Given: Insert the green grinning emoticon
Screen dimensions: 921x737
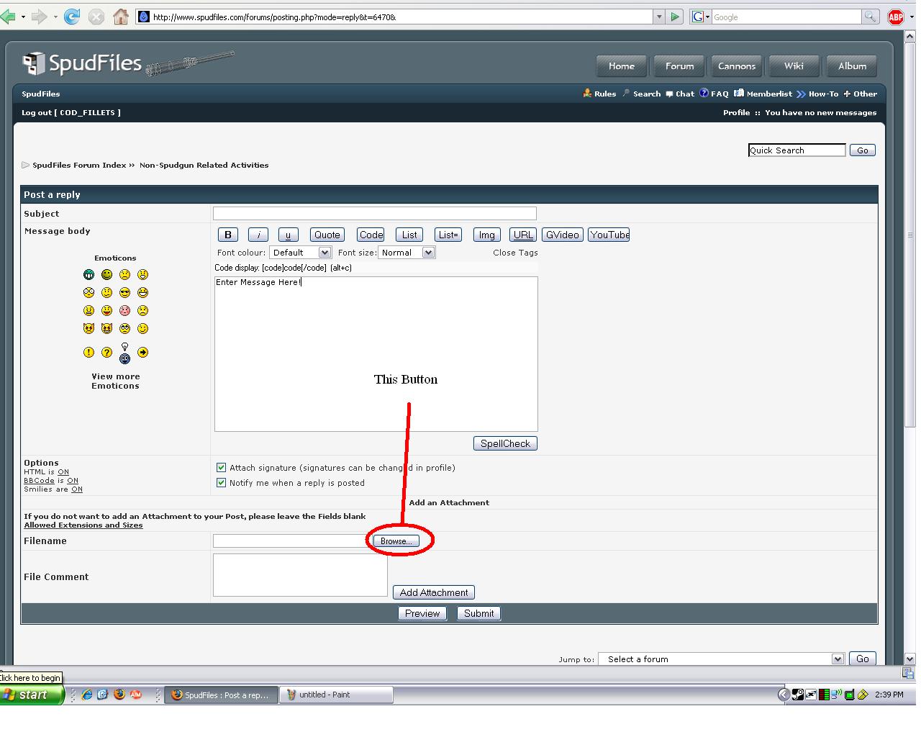Looking at the screenshot, I should point(89,275).
